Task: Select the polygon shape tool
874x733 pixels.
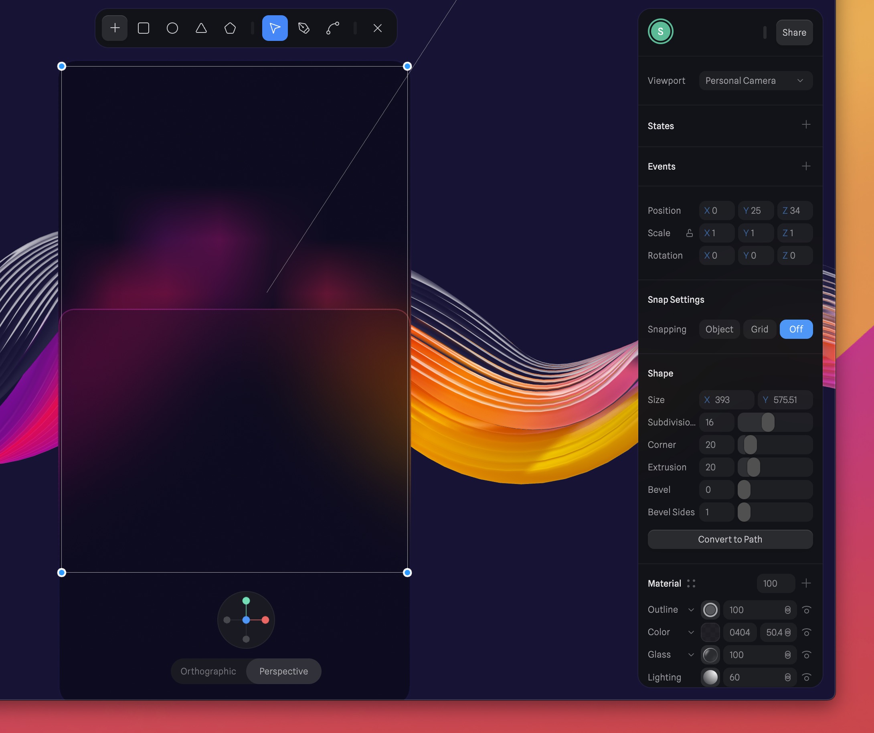Action: point(230,28)
